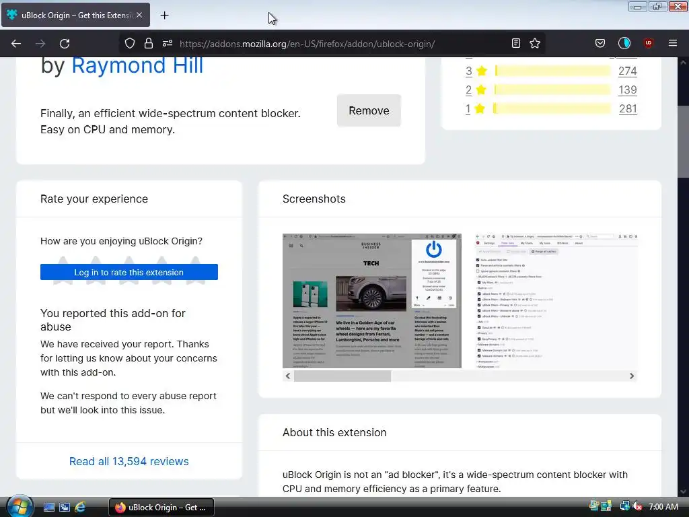Click Switch between windows quick launch icon
The image size is (689, 517).
click(64, 508)
